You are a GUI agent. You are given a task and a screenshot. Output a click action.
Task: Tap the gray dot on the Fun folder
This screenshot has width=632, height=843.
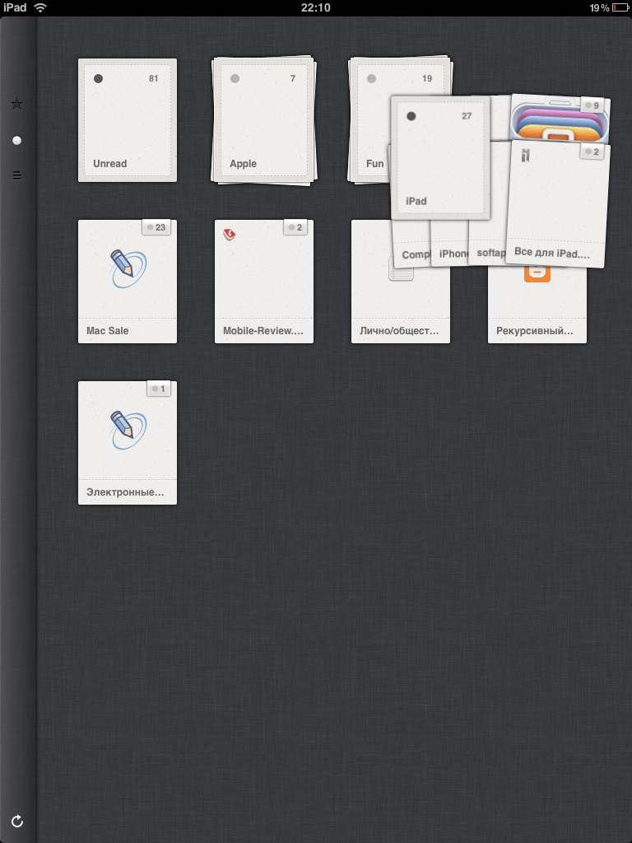[x=371, y=78]
